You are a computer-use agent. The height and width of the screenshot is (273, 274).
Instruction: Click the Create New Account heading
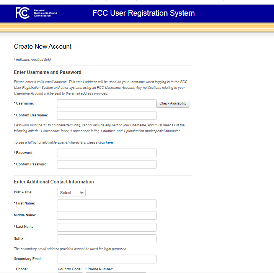[x=42, y=46]
